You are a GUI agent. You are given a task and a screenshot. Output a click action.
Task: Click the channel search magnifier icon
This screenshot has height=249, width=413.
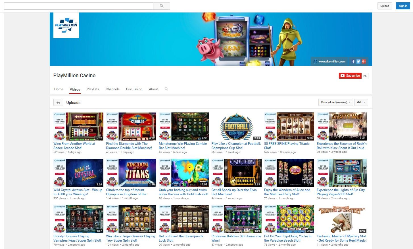166,89
